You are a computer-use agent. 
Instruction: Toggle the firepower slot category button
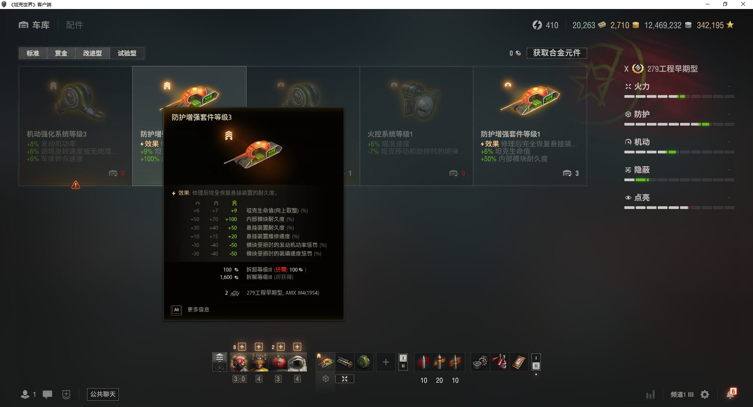pyautogui.click(x=345, y=379)
